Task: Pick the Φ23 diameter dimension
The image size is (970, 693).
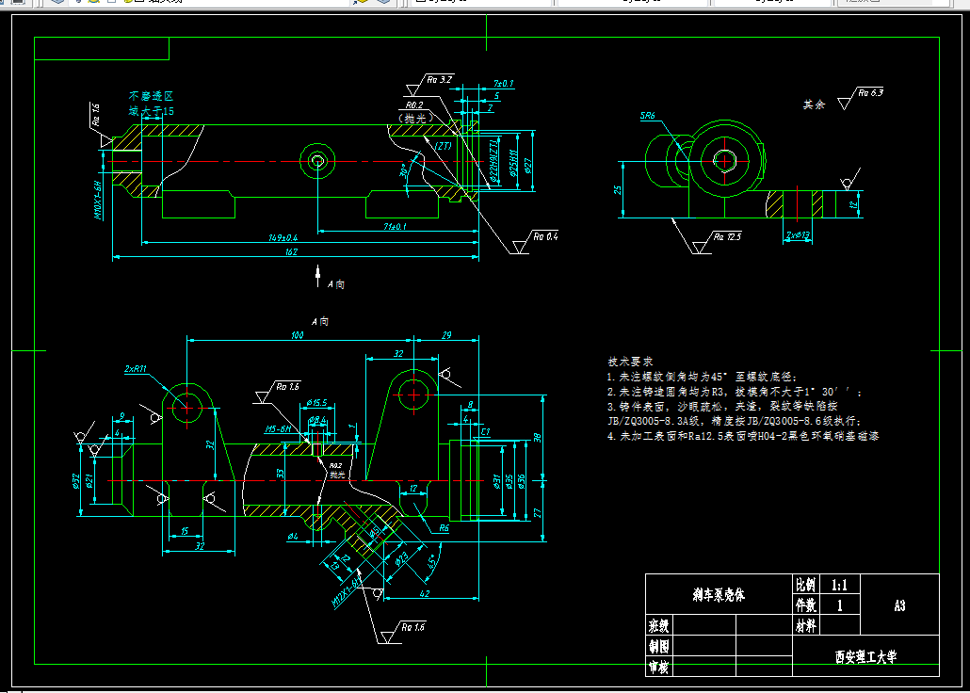Action: [x=401, y=558]
